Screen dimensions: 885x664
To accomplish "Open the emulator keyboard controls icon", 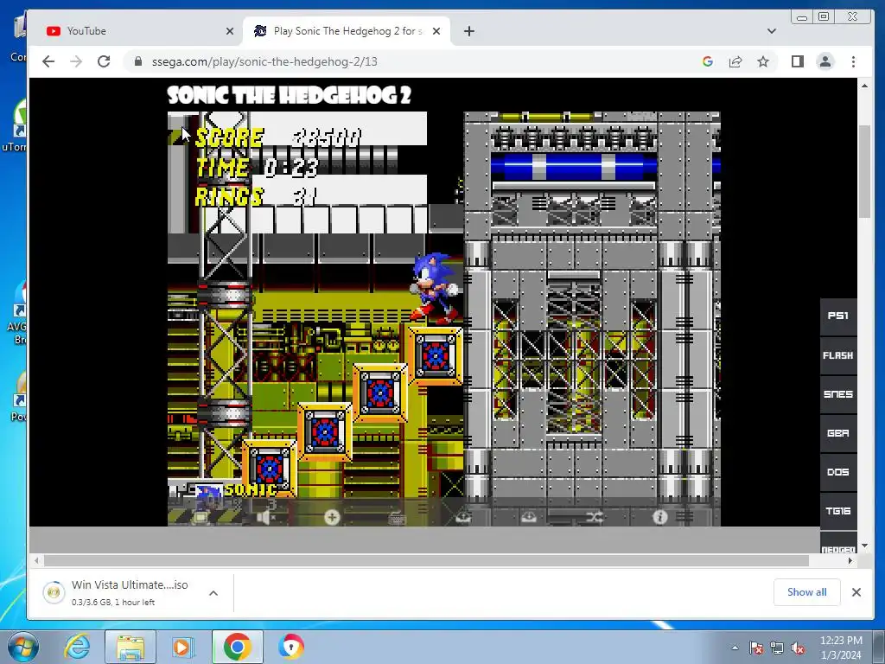I will [x=398, y=517].
